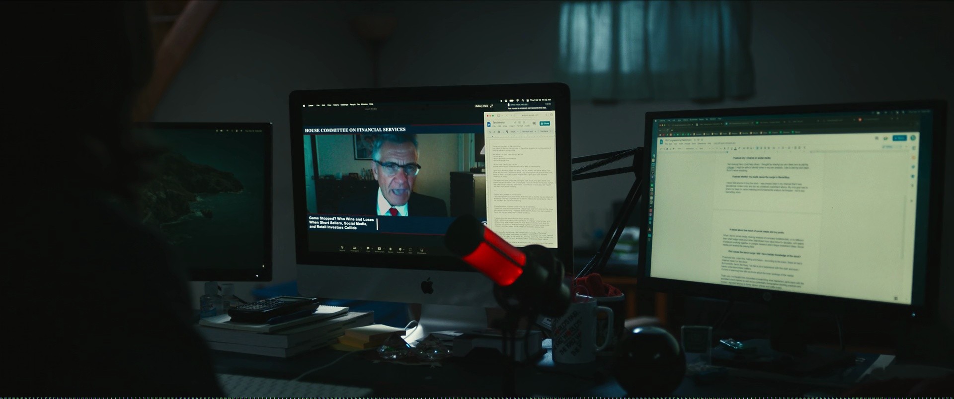
Task: Open the Format menu in Testimony document
Action: click(519, 126)
